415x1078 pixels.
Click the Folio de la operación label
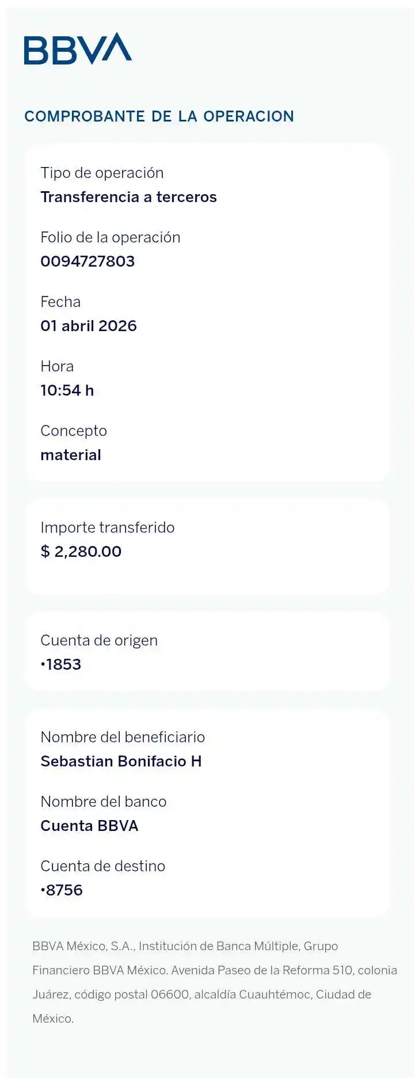pos(110,237)
